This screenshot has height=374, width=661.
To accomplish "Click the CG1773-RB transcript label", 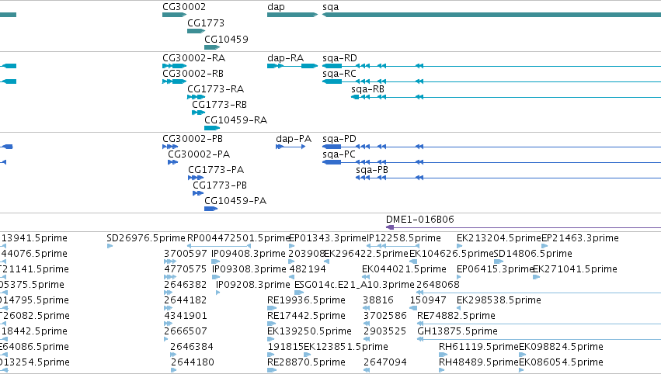I will 219,105.
